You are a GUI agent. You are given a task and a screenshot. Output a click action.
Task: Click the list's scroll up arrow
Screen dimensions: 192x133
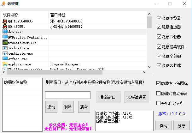tap(149, 14)
